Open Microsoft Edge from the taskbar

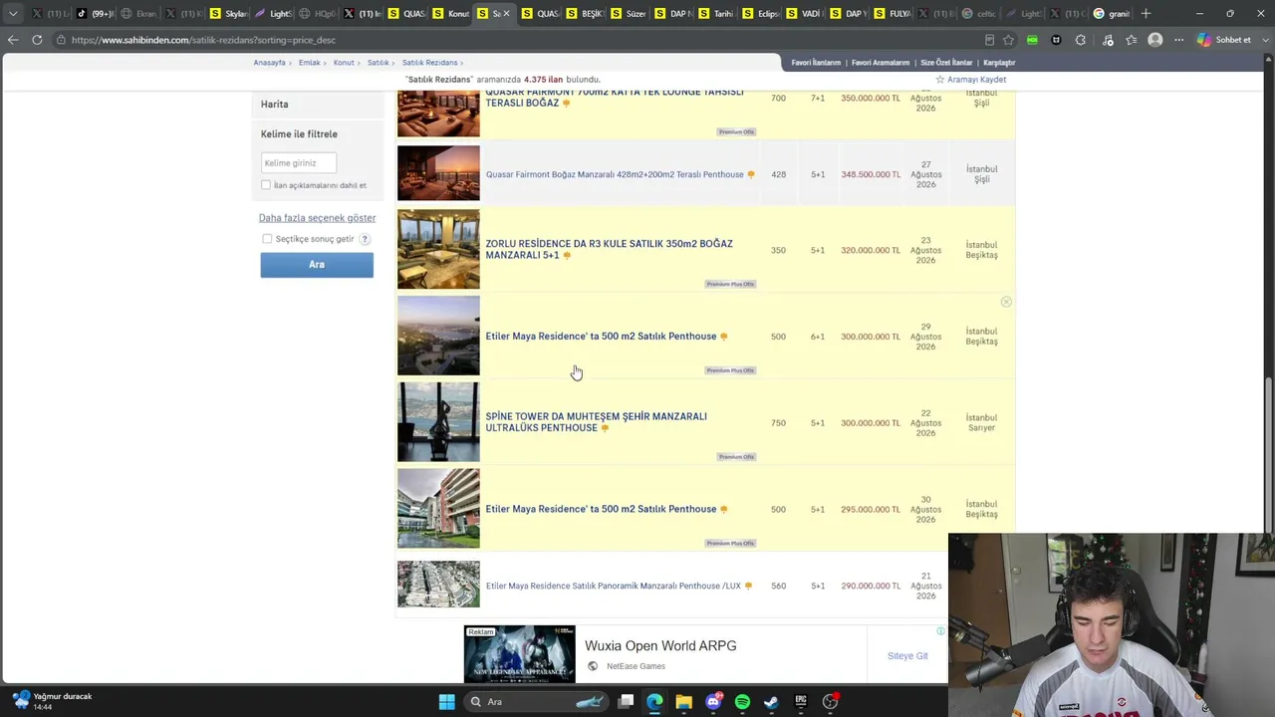tap(654, 702)
